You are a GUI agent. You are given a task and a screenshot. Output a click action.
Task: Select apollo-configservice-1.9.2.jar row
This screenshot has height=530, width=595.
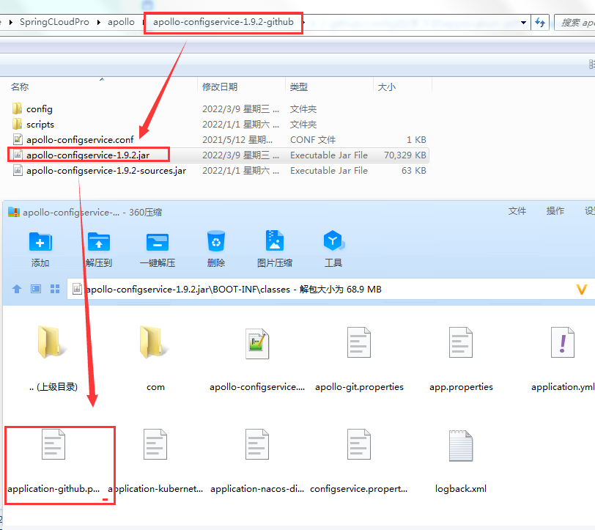click(x=218, y=155)
